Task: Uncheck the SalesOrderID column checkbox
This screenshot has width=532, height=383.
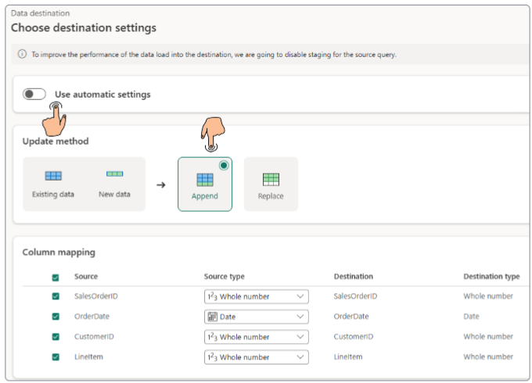Action: point(56,297)
